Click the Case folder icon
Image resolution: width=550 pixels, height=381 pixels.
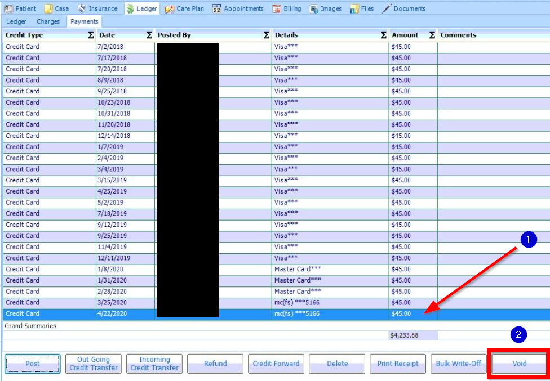coord(48,9)
